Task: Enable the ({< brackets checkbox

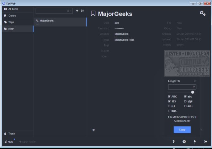Action: coord(169,106)
